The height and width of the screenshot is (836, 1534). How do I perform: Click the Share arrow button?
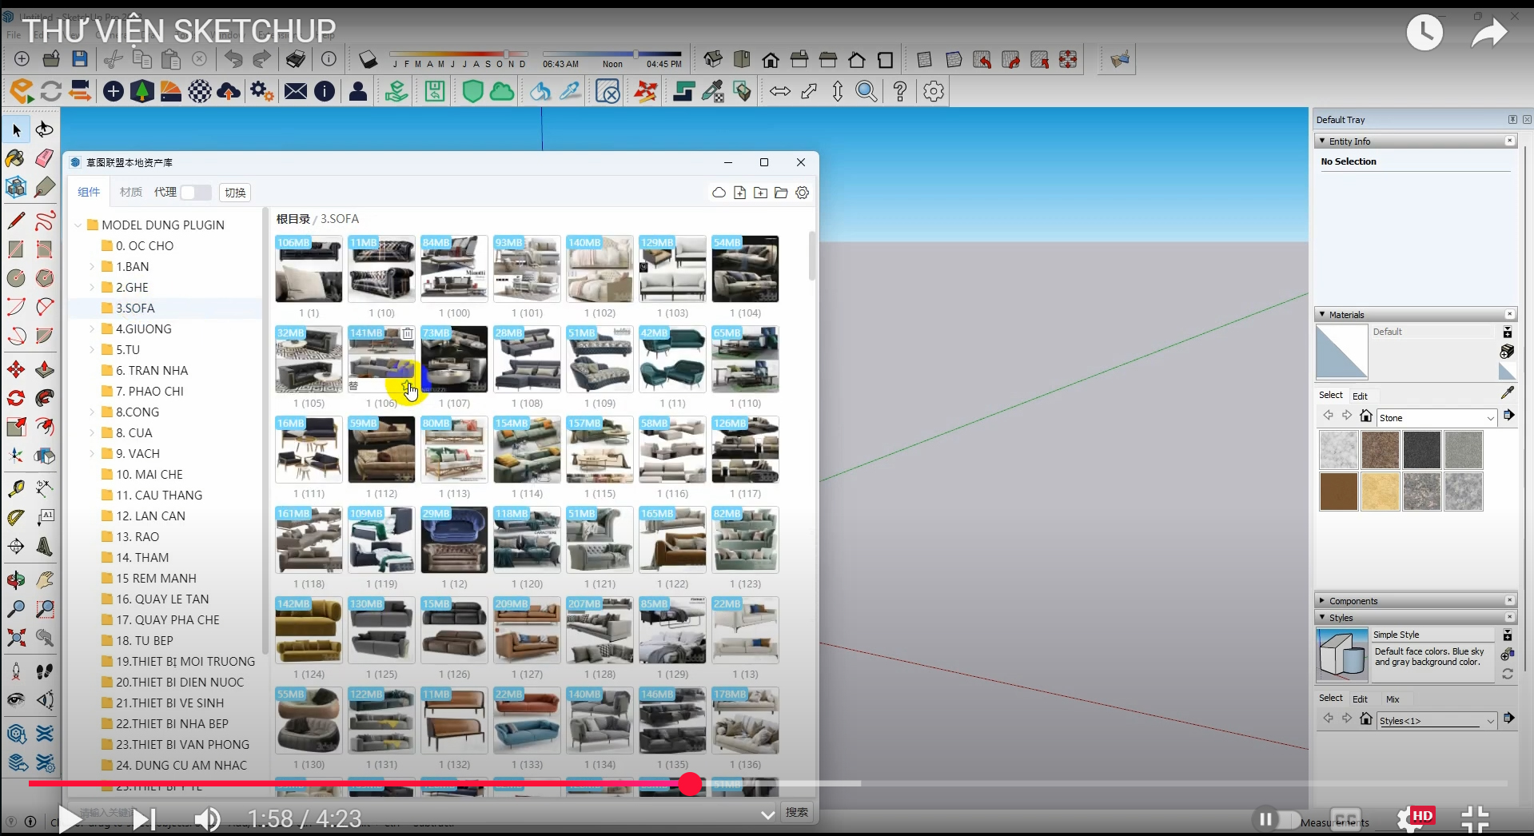(1489, 33)
